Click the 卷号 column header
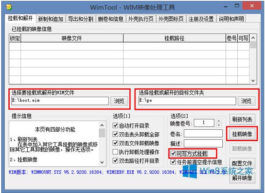The height and width of the screenshot is (193, 265). point(232,38)
